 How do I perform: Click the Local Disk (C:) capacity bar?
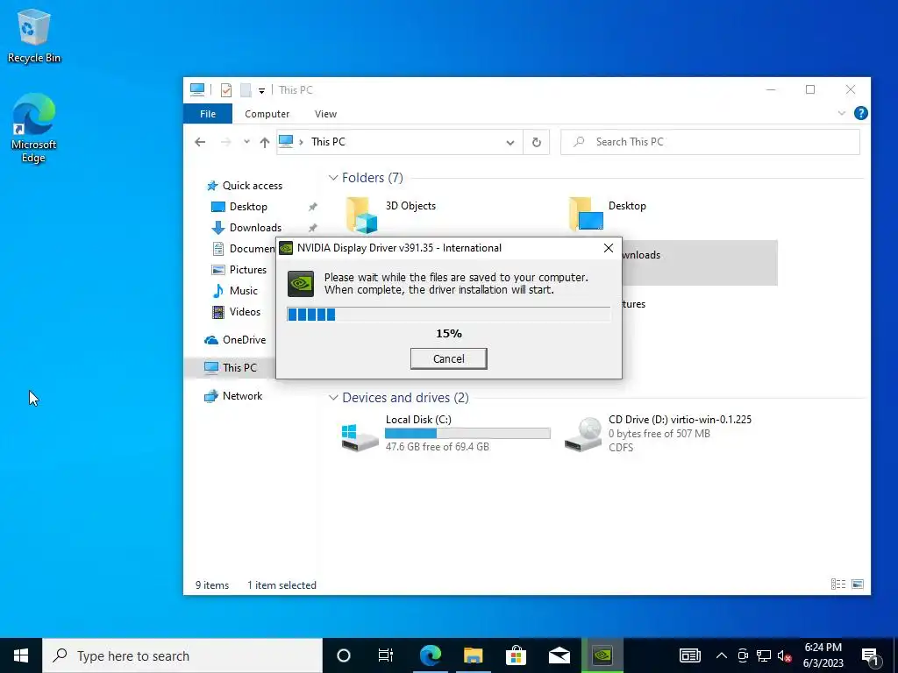point(467,433)
